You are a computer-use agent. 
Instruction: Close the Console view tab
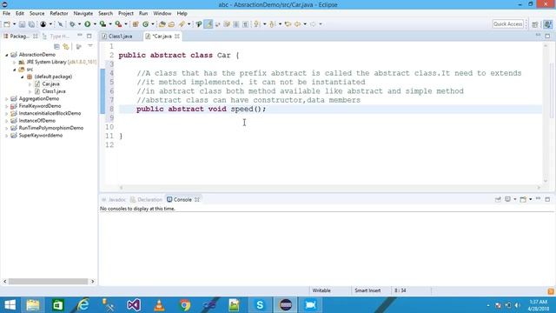(197, 200)
